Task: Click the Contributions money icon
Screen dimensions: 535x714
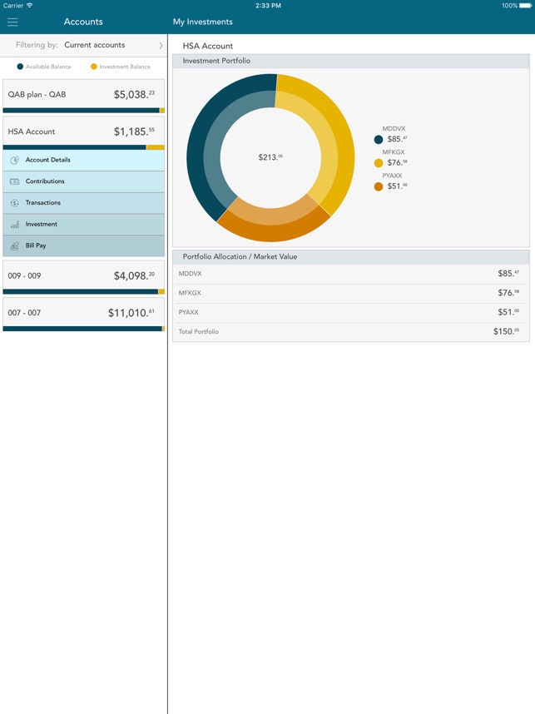Action: [x=15, y=181]
